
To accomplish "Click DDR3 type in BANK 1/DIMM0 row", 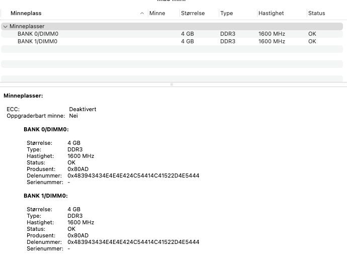I will (x=228, y=41).
